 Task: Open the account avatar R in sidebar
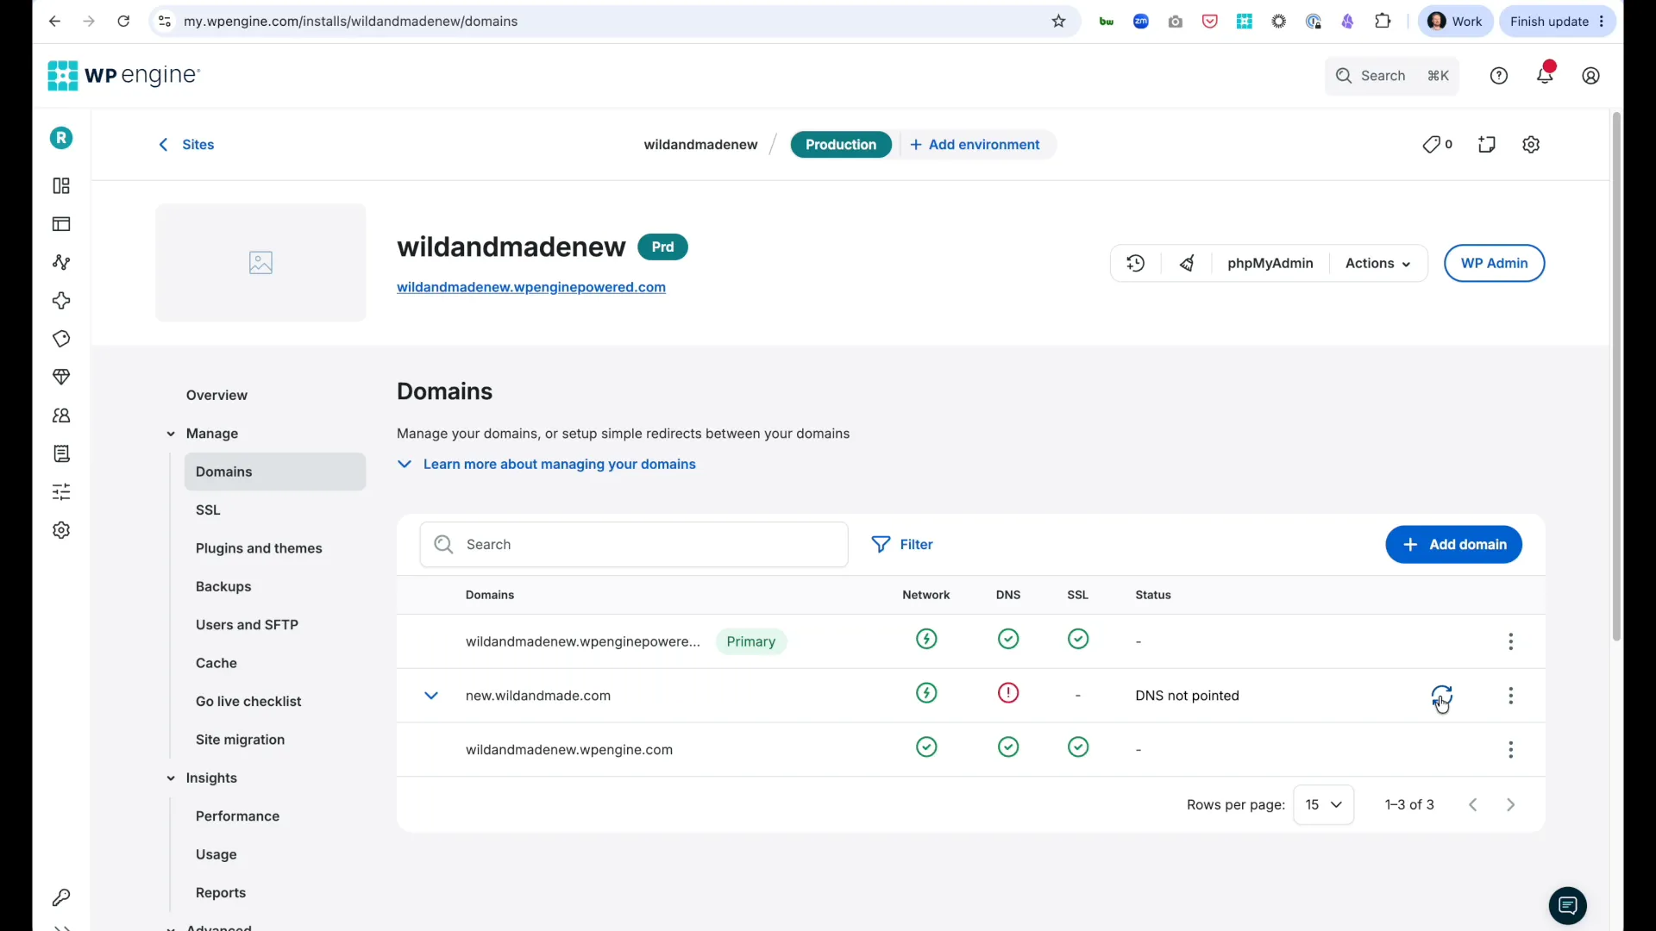(61, 138)
